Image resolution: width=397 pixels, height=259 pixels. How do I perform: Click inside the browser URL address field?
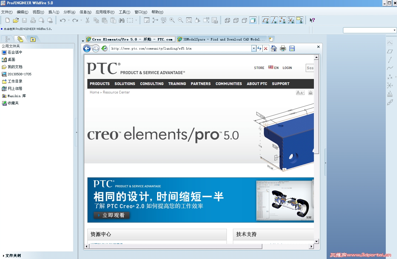point(180,48)
